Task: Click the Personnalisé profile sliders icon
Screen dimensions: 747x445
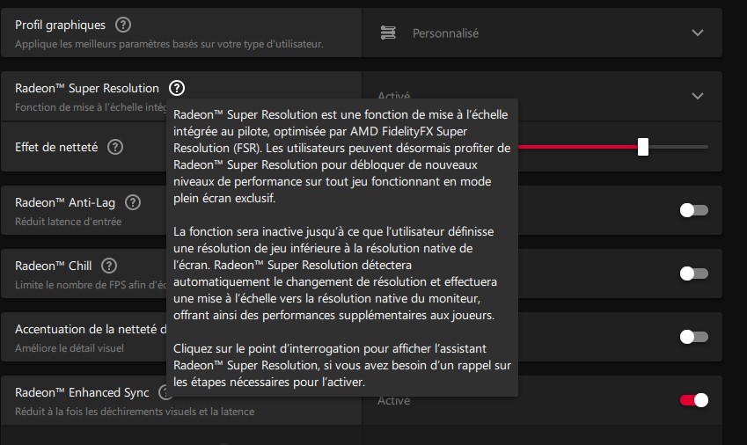Action: click(x=388, y=33)
